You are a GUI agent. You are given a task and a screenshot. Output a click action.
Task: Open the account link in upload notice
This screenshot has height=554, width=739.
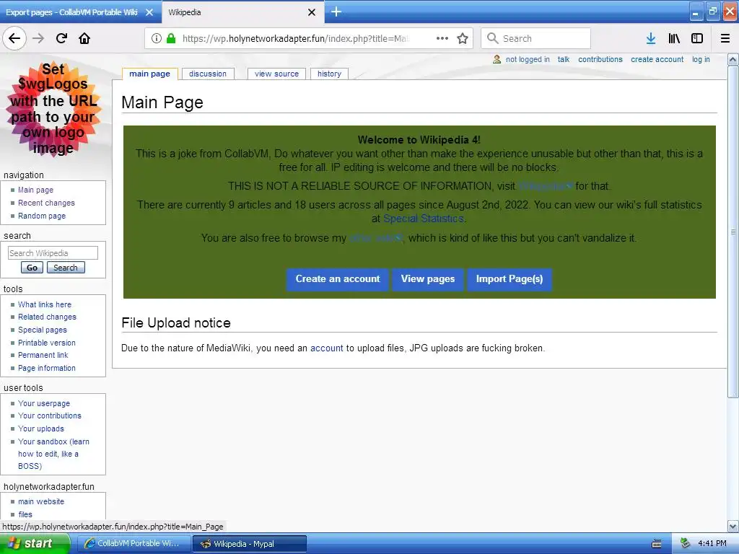(327, 348)
